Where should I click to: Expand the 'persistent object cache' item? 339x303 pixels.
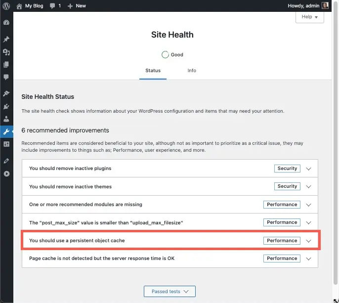pos(309,241)
